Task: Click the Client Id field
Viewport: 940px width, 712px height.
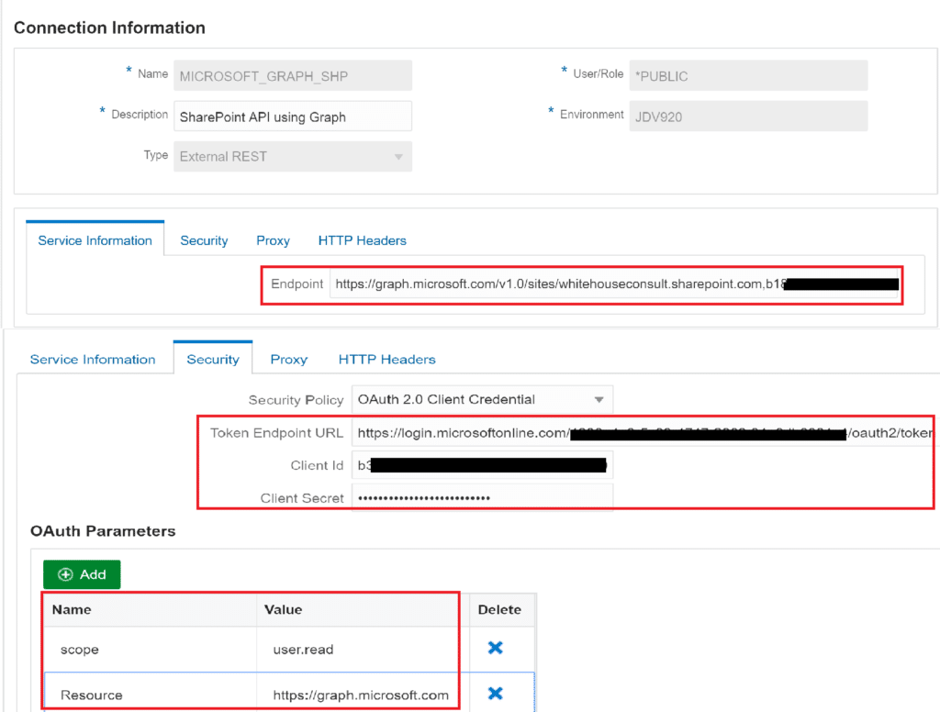Action: pyautogui.click(x=482, y=465)
